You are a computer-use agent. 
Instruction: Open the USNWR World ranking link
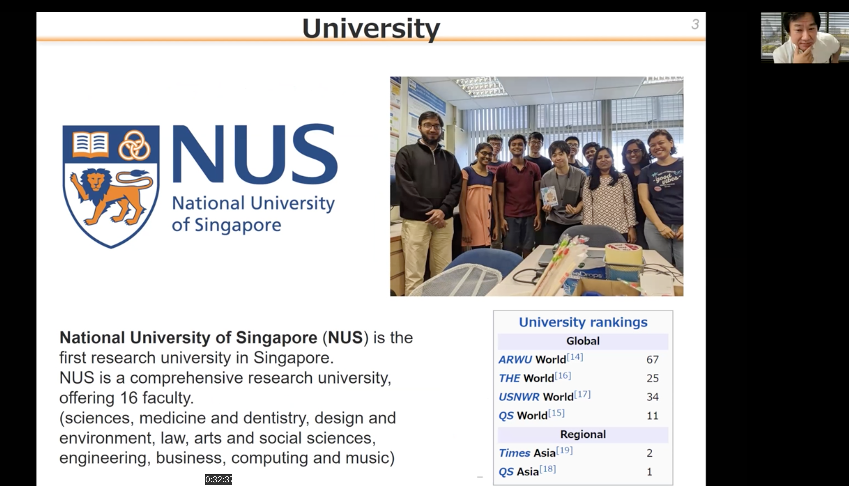tap(519, 397)
